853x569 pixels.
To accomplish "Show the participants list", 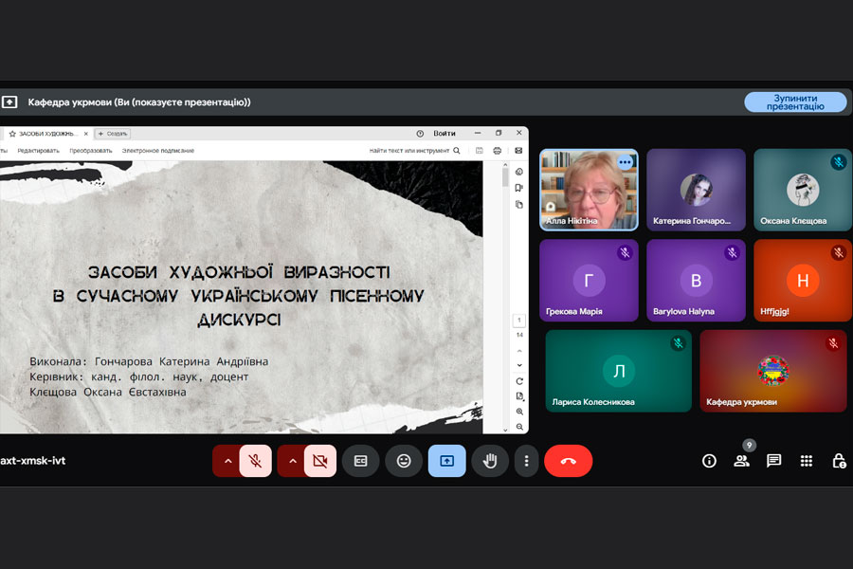I will pyautogui.click(x=741, y=461).
